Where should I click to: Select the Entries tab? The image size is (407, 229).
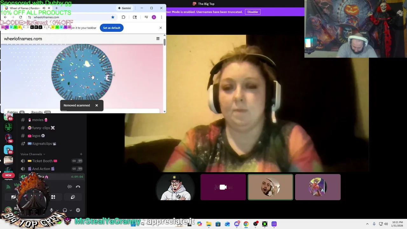tap(16, 112)
